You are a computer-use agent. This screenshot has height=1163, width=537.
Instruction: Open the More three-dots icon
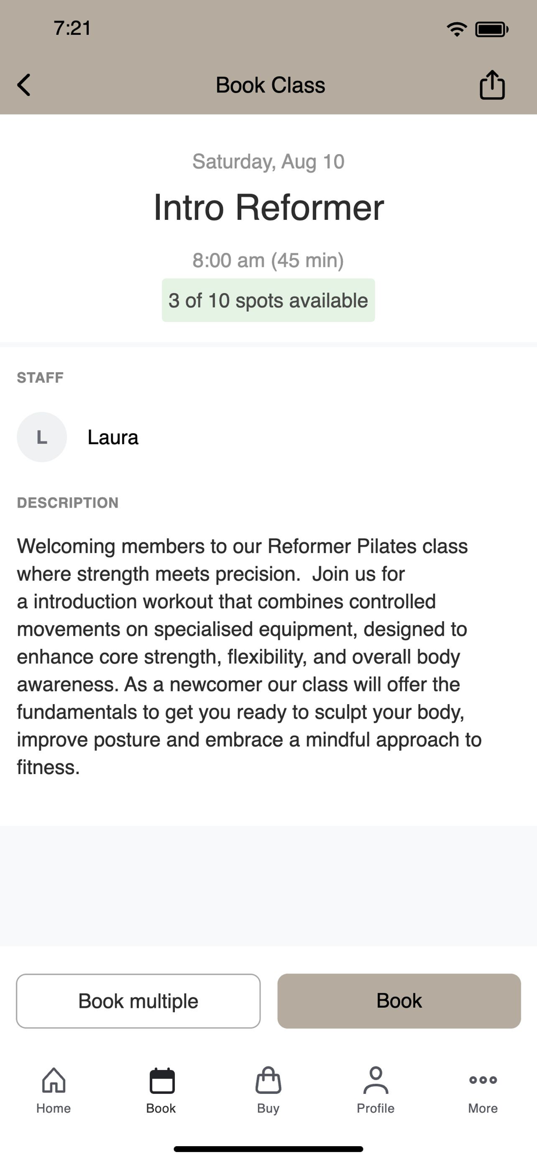(x=483, y=1080)
